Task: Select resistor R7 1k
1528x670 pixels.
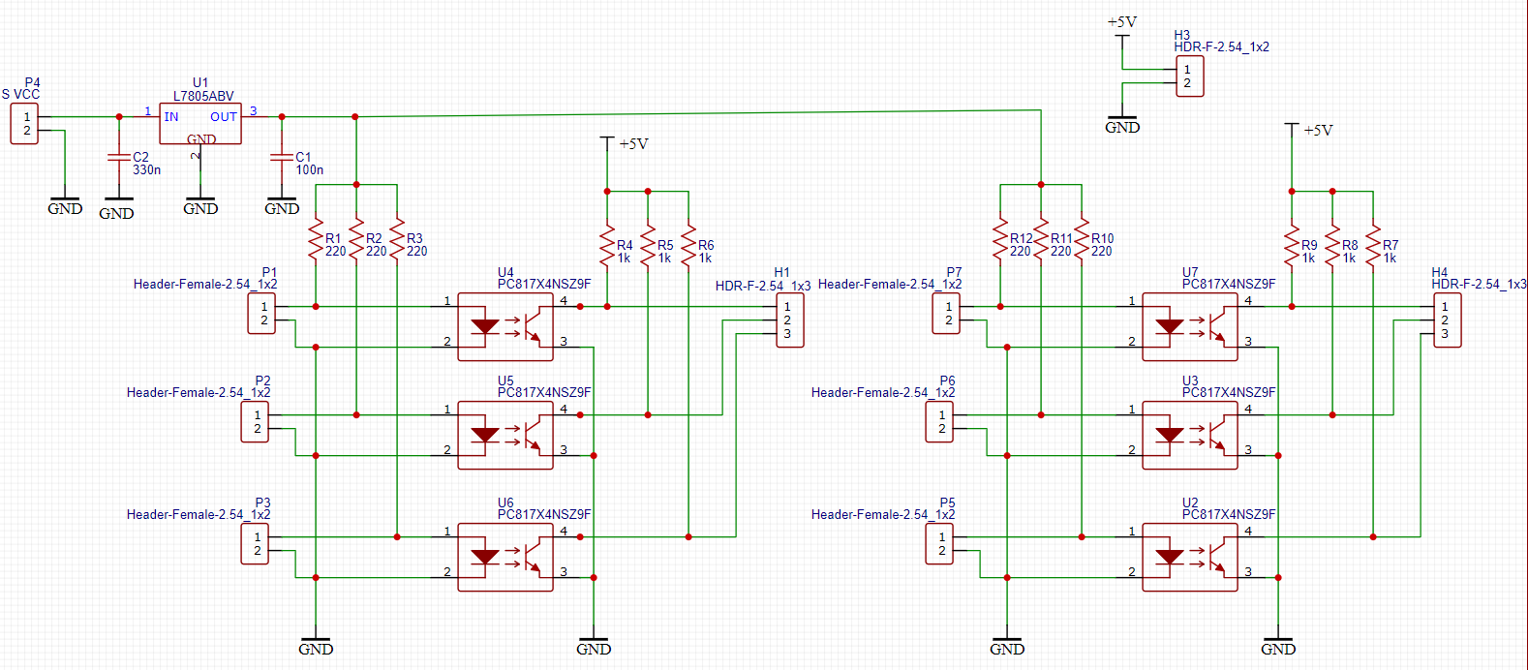Action: pos(1373,247)
